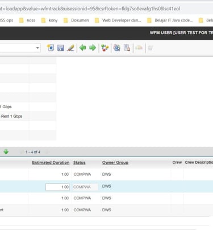Open Web Developer dan... bookmark folder
The height and width of the screenshot is (230, 213).
coord(118,20)
